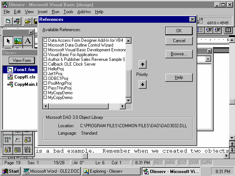Click the Browse... button
Image resolution: width=235 pixels, height=176 pixels.
pos(179,54)
